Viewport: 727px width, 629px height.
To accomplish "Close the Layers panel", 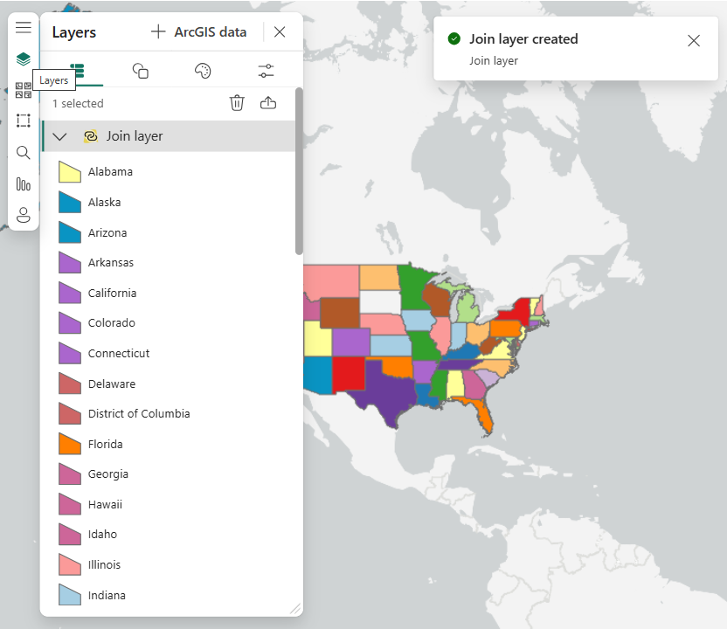I will click(x=280, y=32).
